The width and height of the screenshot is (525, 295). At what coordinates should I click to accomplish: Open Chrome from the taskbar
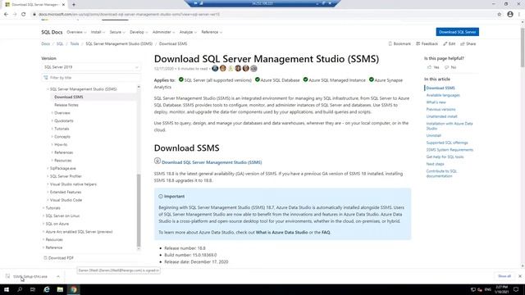click(74, 289)
